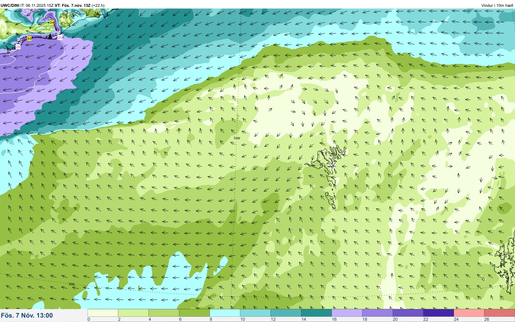The width and height of the screenshot is (515, 322).
Task: Click the 'Fös. 7 Nóv. 13:00' date label
Action: click(27, 316)
